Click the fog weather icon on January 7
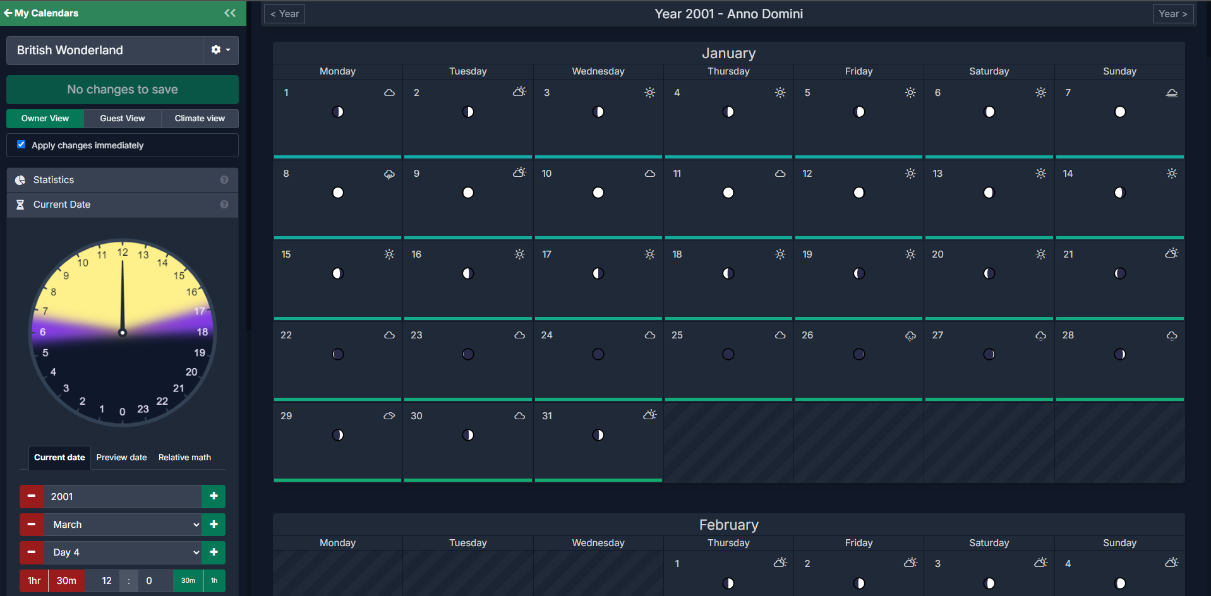Viewport: 1211px width, 596px height. 1172,93
